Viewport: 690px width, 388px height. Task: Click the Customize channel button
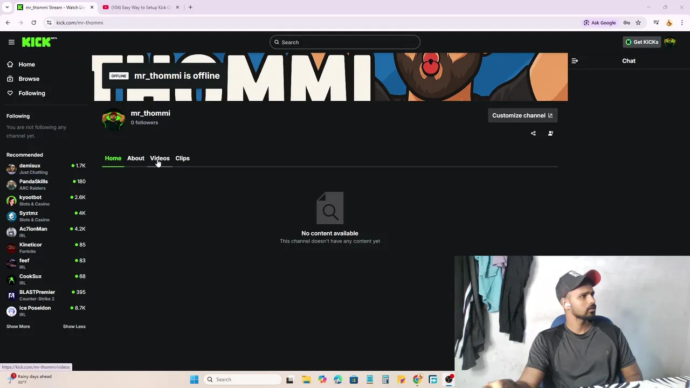522,115
